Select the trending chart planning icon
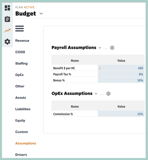148x160 pixels. coord(7,30)
